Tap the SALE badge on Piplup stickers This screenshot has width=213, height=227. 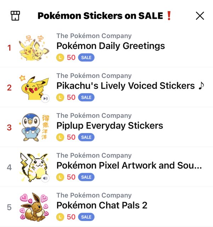[86, 137]
